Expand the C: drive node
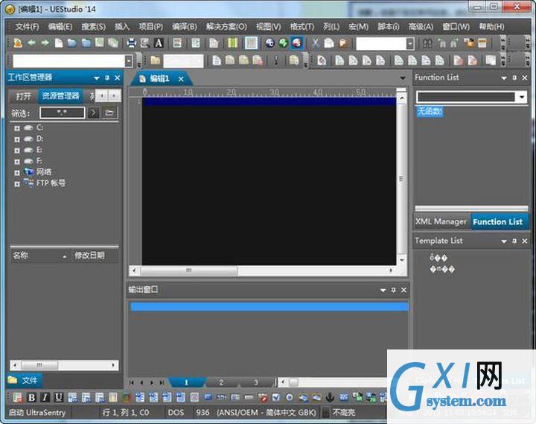The width and height of the screenshot is (536, 424). click(x=16, y=128)
